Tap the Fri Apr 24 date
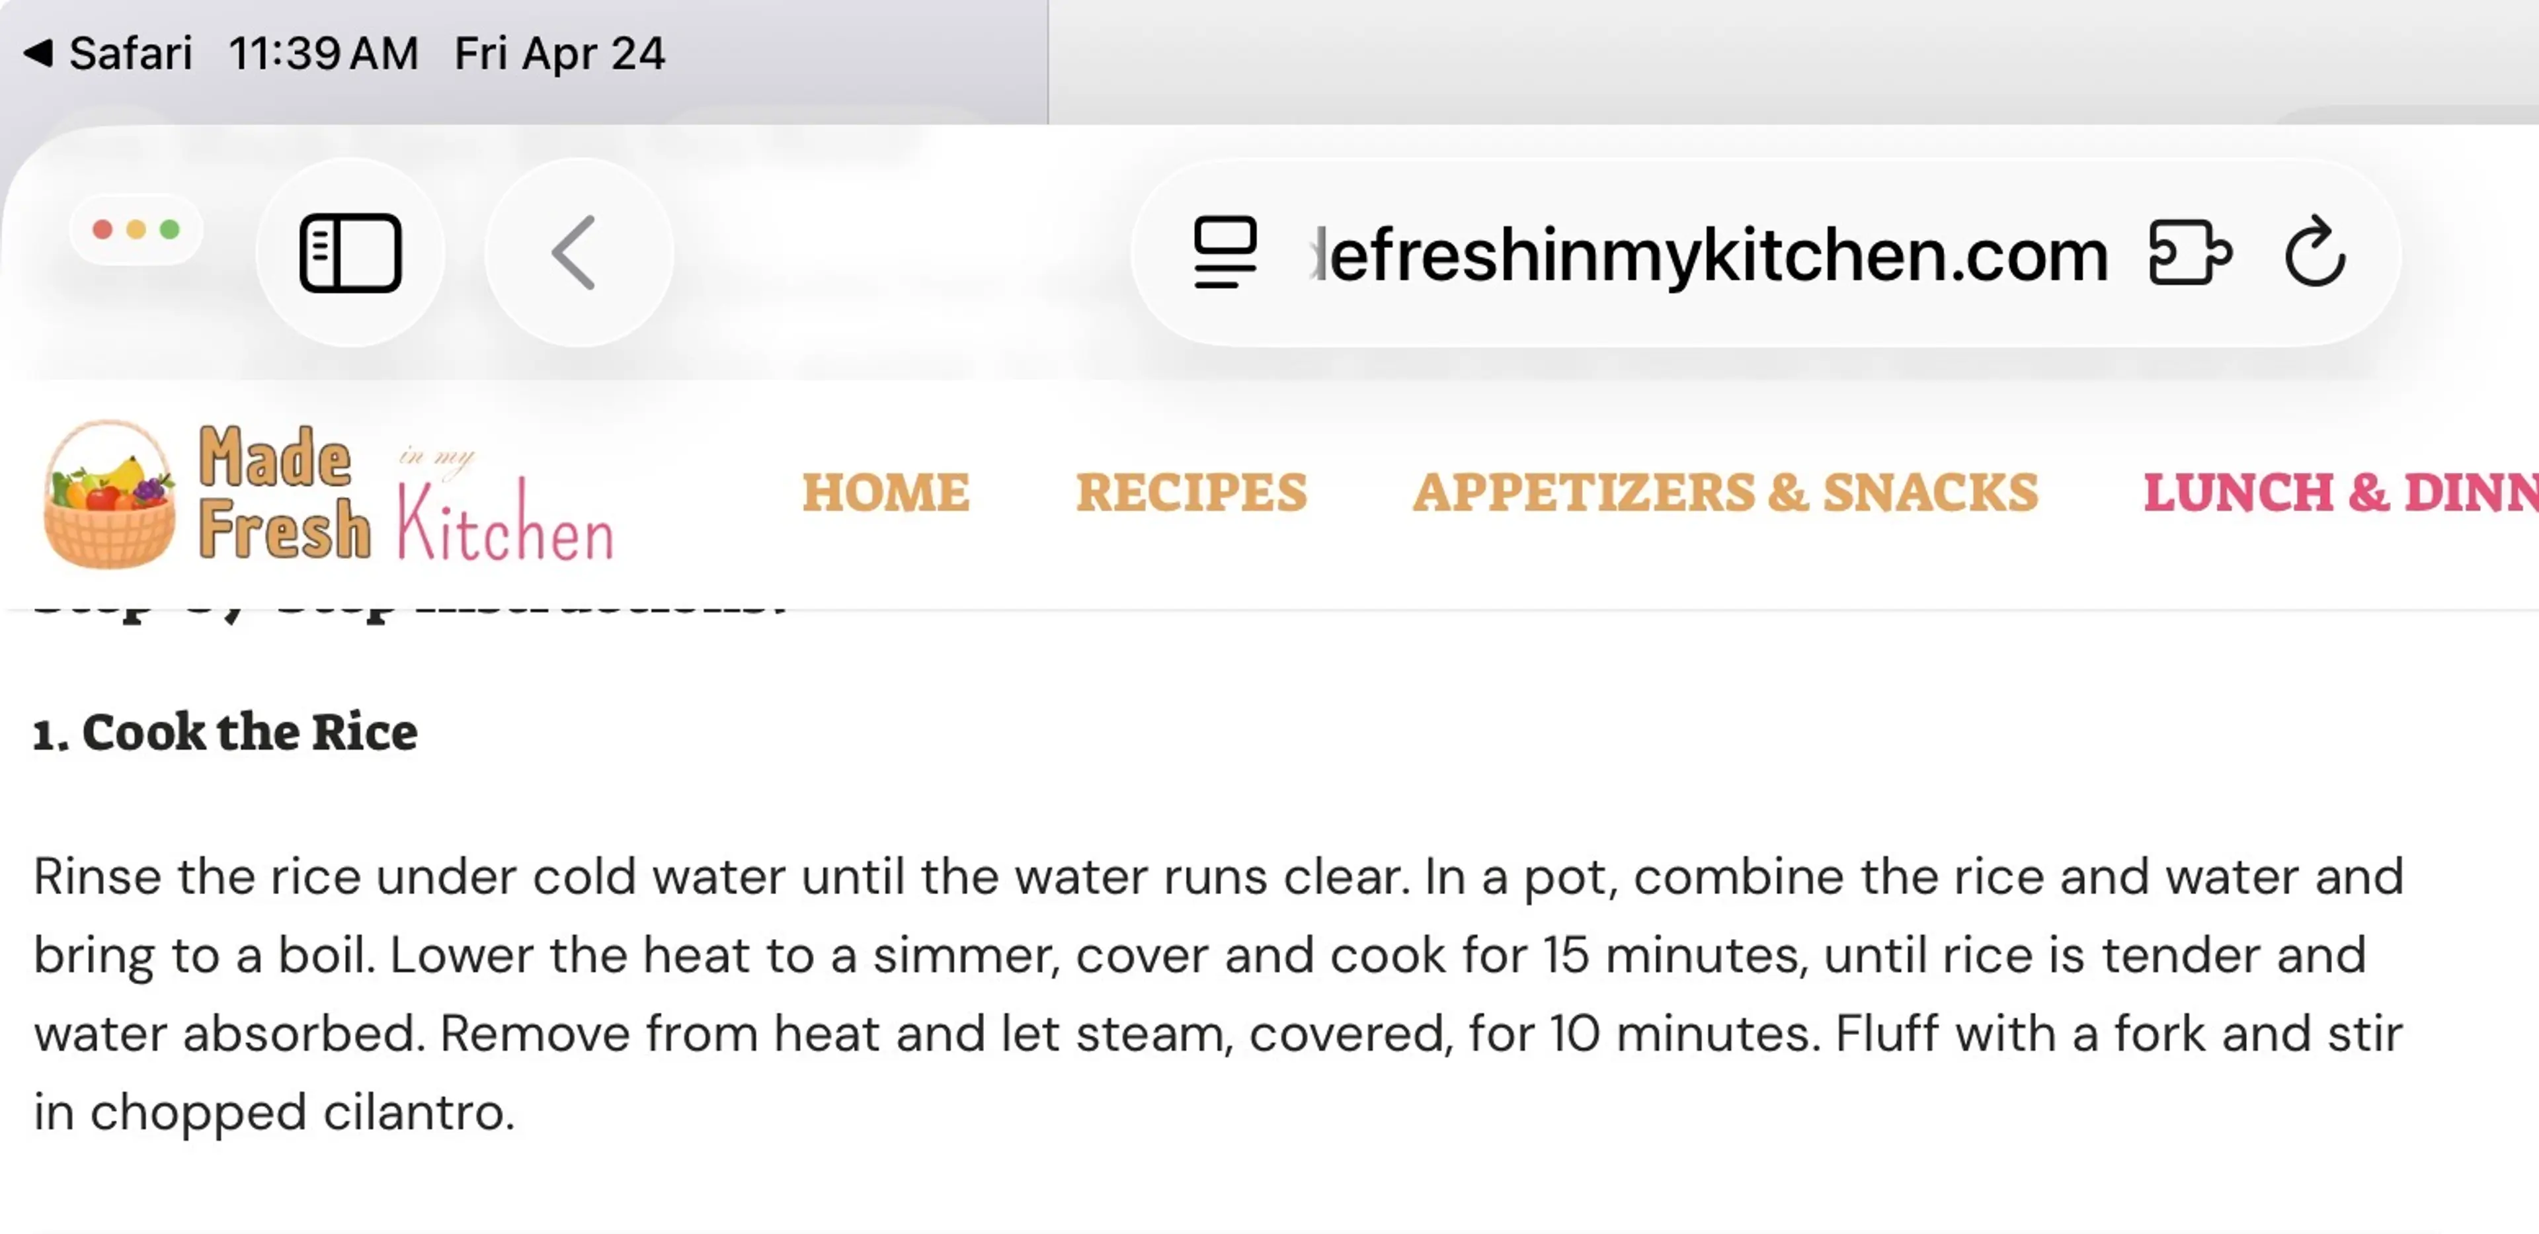This screenshot has width=2539, height=1234. (559, 53)
